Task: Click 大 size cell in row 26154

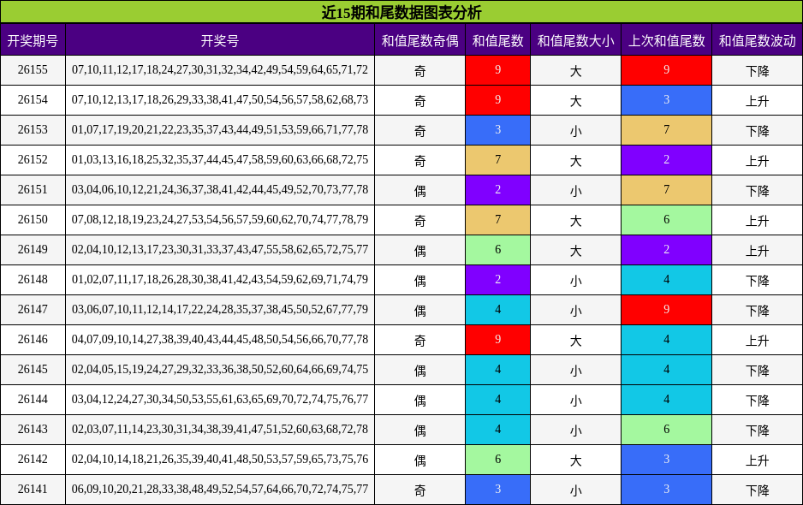Action: [575, 101]
